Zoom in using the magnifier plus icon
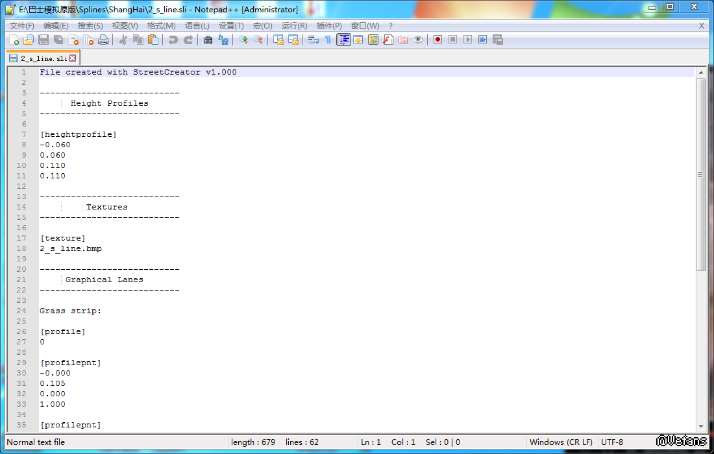The width and height of the screenshot is (714, 454). point(243,40)
